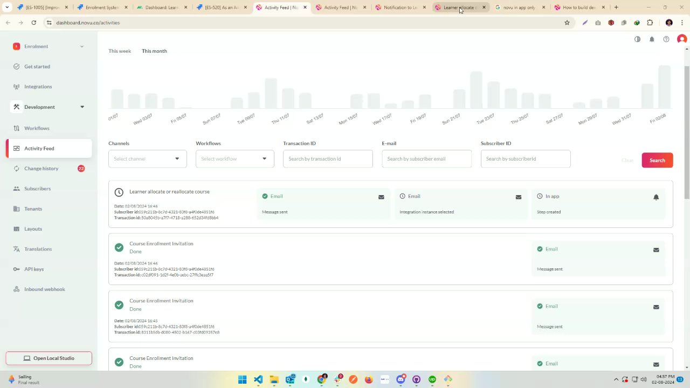Bookmark this page with star icon
This screenshot has height=388, width=690.
567,23
